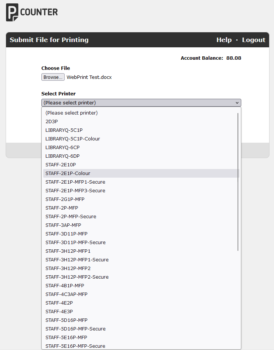The height and width of the screenshot is (350, 274).
Task: Select STAFF-2P-MFP from list
Action: [x=141, y=208]
